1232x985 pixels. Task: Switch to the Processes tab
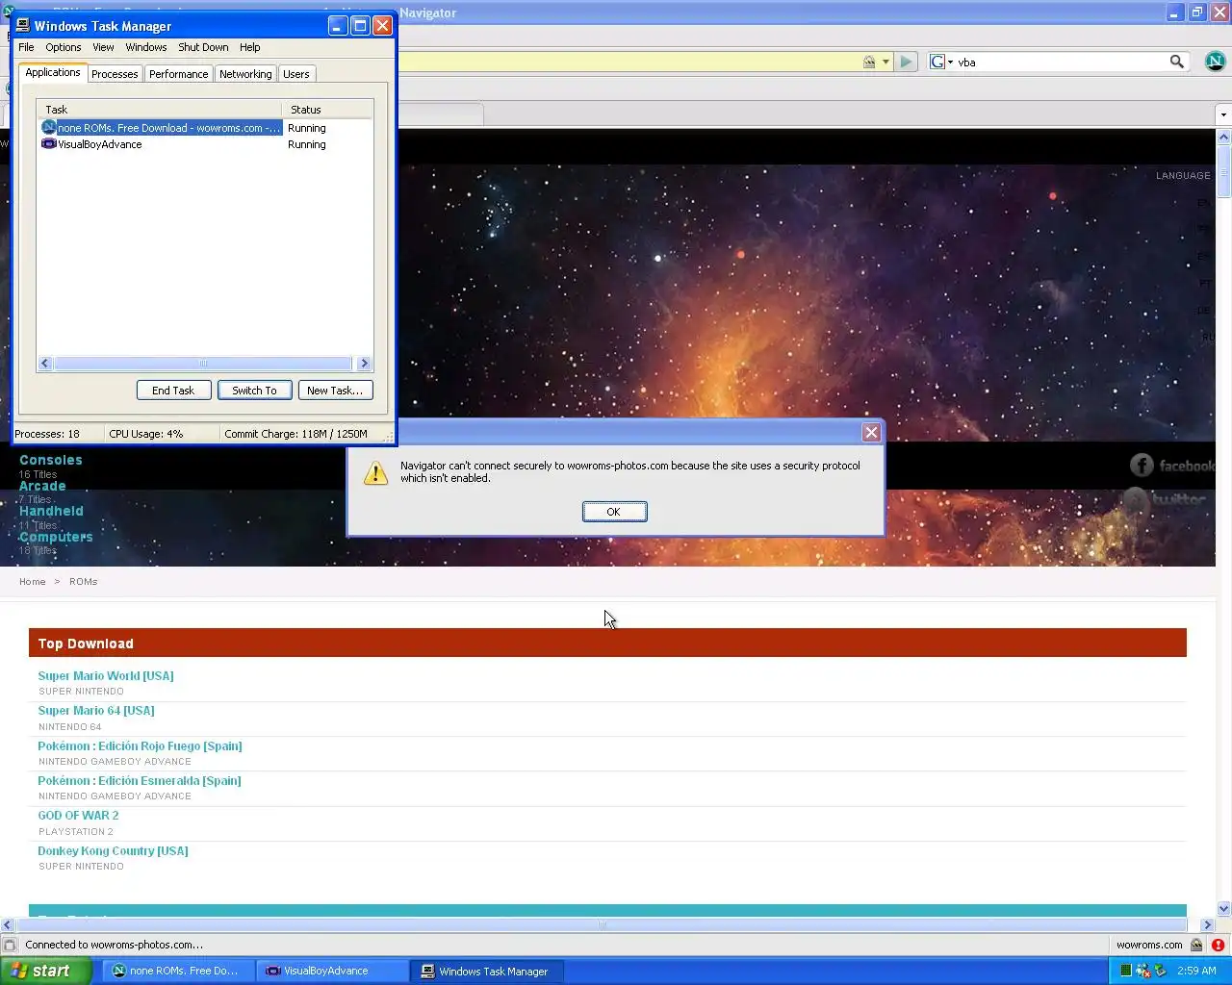tap(115, 74)
